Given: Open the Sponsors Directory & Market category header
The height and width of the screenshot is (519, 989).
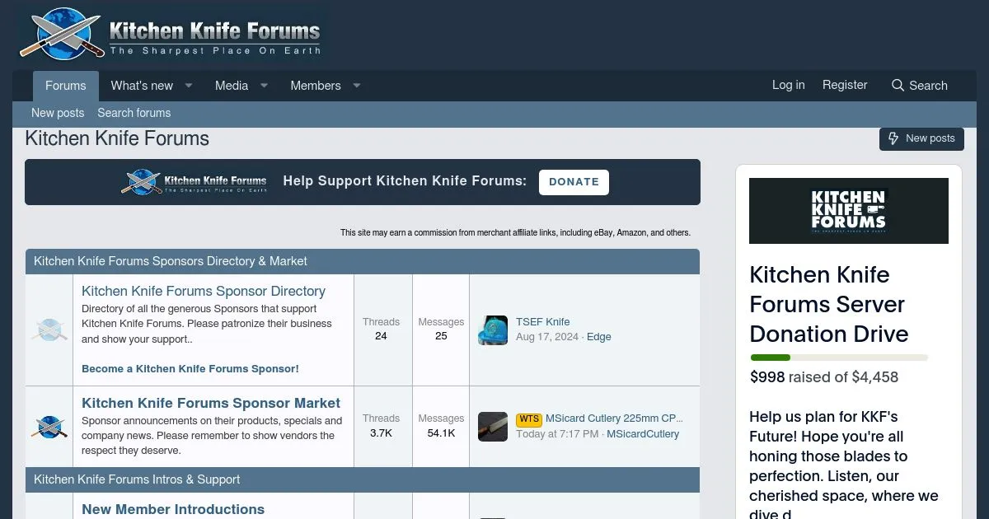Looking at the screenshot, I should tap(171, 261).
